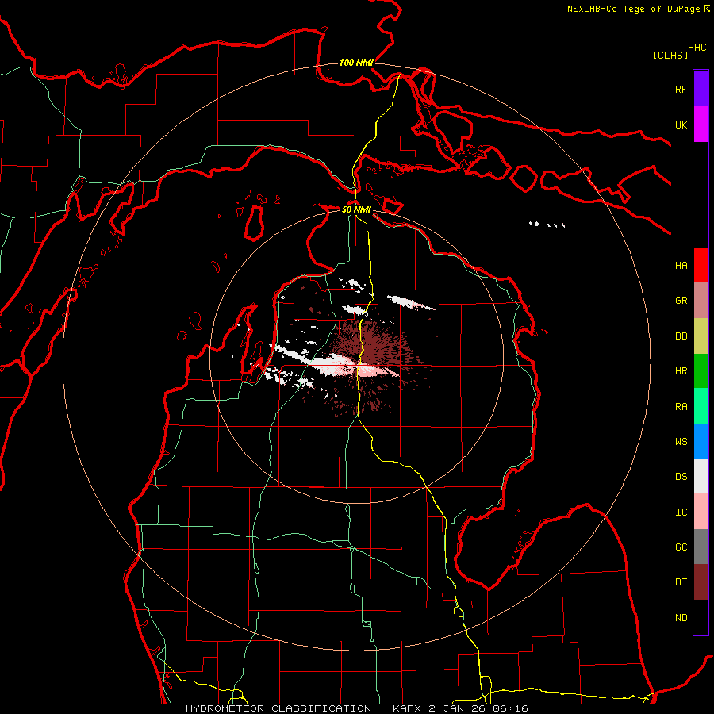Click the ND legend label
This screenshot has height=714, width=714.
coord(681,618)
